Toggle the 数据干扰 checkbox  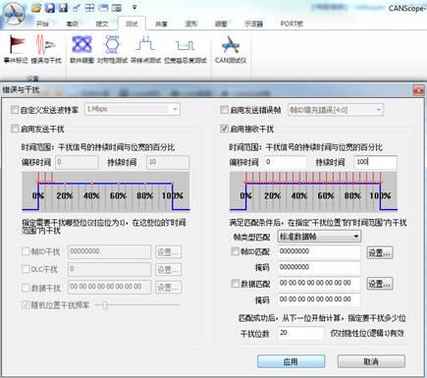[26, 288]
